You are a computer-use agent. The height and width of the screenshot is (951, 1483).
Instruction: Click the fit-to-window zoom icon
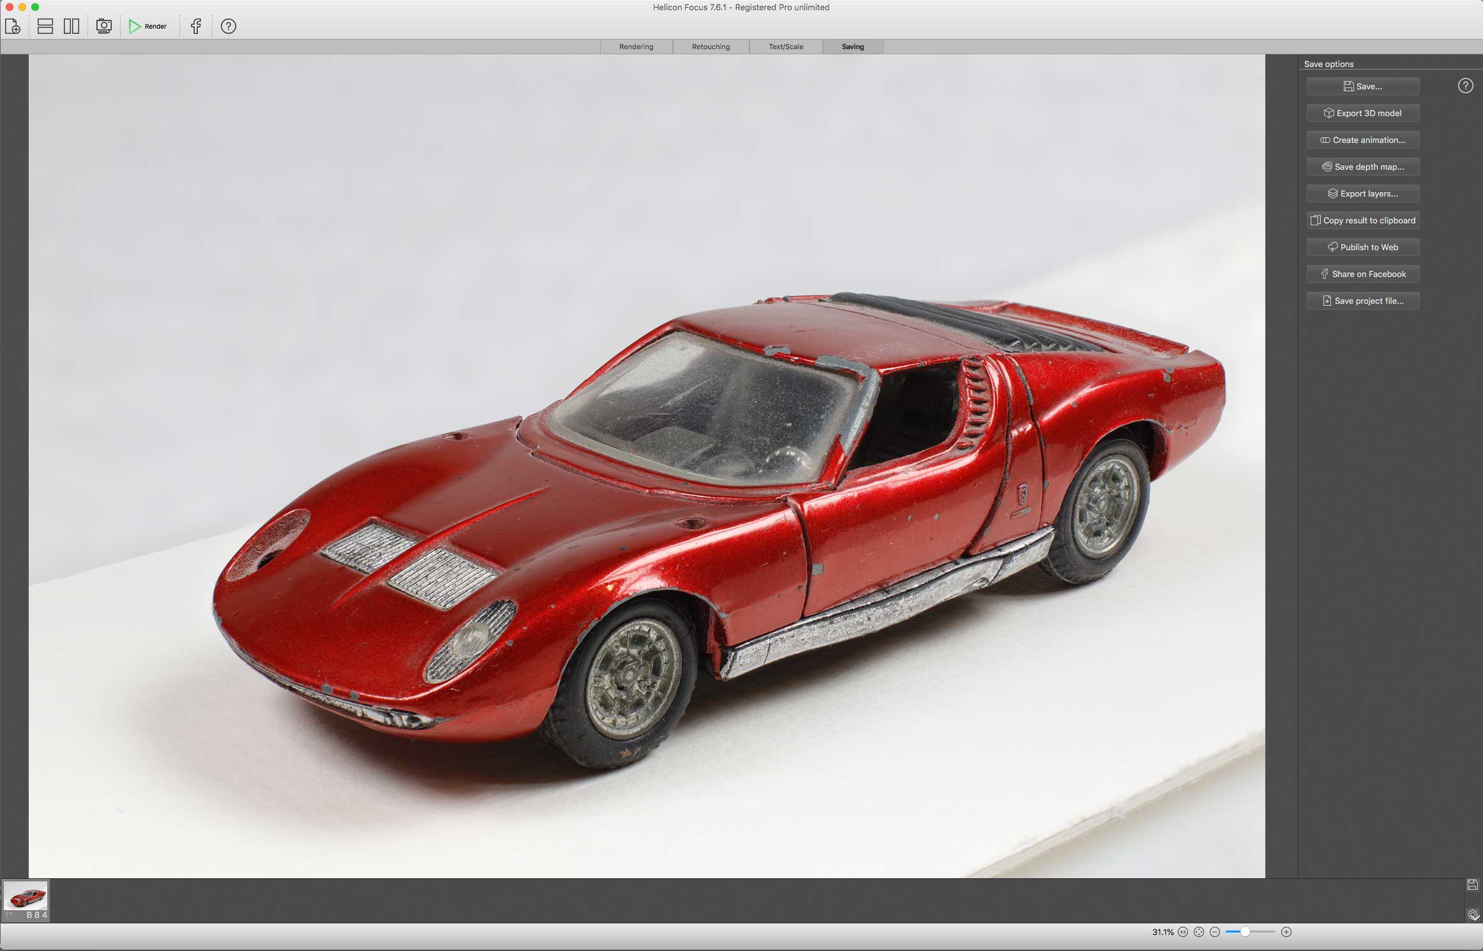(x=1199, y=932)
